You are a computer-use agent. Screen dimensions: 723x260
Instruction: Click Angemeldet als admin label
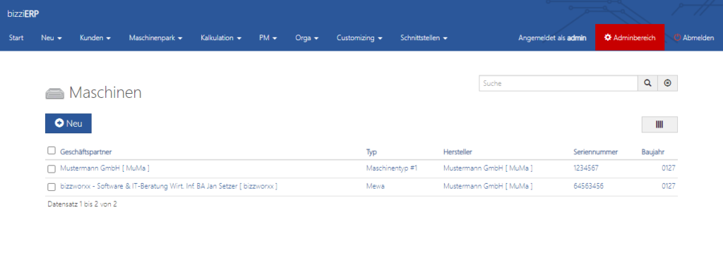[x=552, y=38]
